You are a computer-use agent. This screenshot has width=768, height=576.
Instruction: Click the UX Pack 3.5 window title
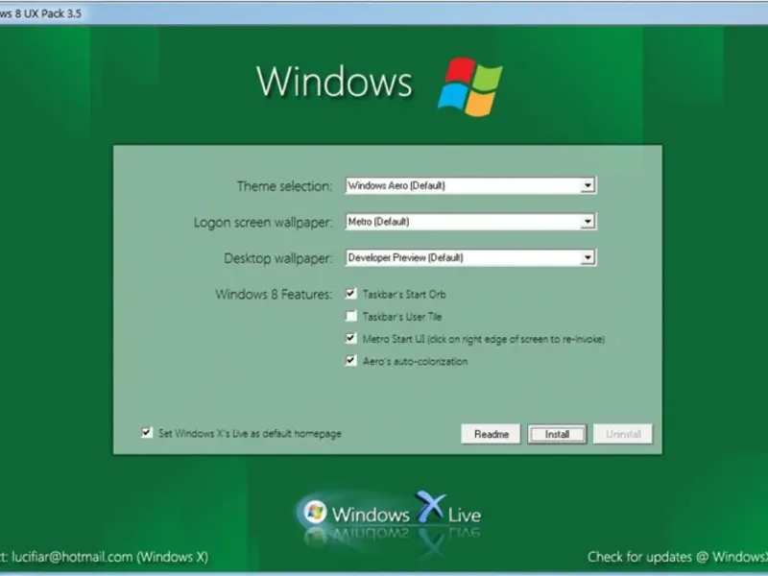click(x=40, y=13)
